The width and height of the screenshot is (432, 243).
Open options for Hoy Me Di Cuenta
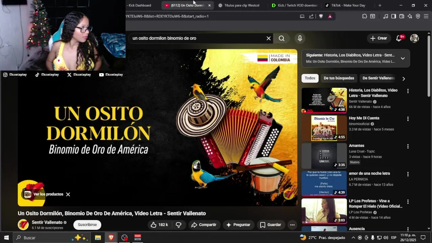click(408, 119)
